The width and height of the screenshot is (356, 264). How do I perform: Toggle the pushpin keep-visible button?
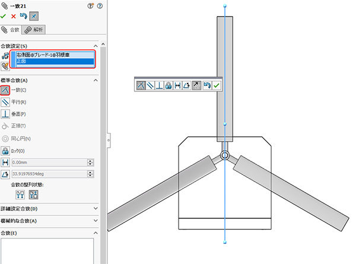(x=34, y=16)
